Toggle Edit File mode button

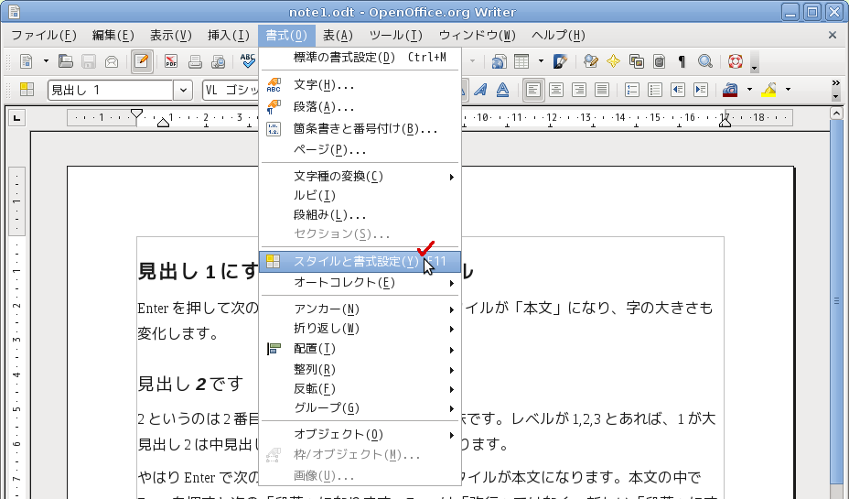[x=142, y=61]
